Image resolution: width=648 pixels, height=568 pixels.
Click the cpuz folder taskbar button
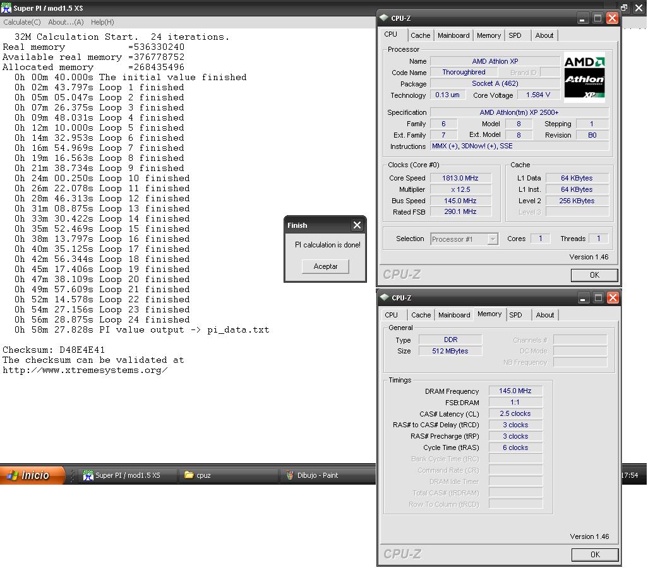pyautogui.click(x=229, y=475)
